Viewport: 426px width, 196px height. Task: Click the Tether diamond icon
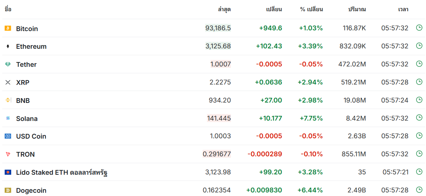click(8, 64)
